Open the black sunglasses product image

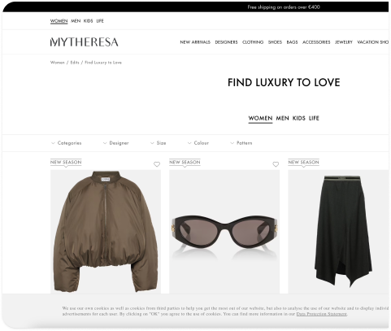pos(224,232)
